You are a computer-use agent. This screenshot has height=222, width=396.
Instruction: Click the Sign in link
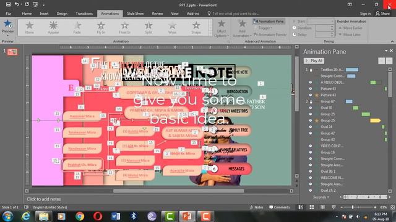click(365, 14)
